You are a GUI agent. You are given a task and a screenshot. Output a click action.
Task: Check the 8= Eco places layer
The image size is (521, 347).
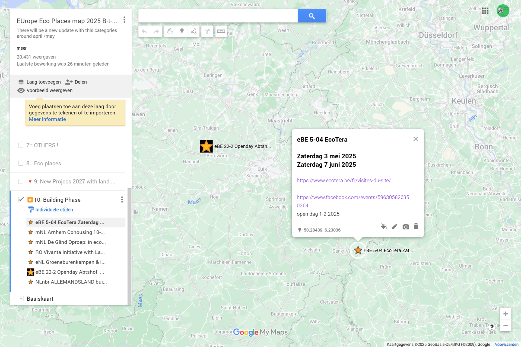[21, 163]
